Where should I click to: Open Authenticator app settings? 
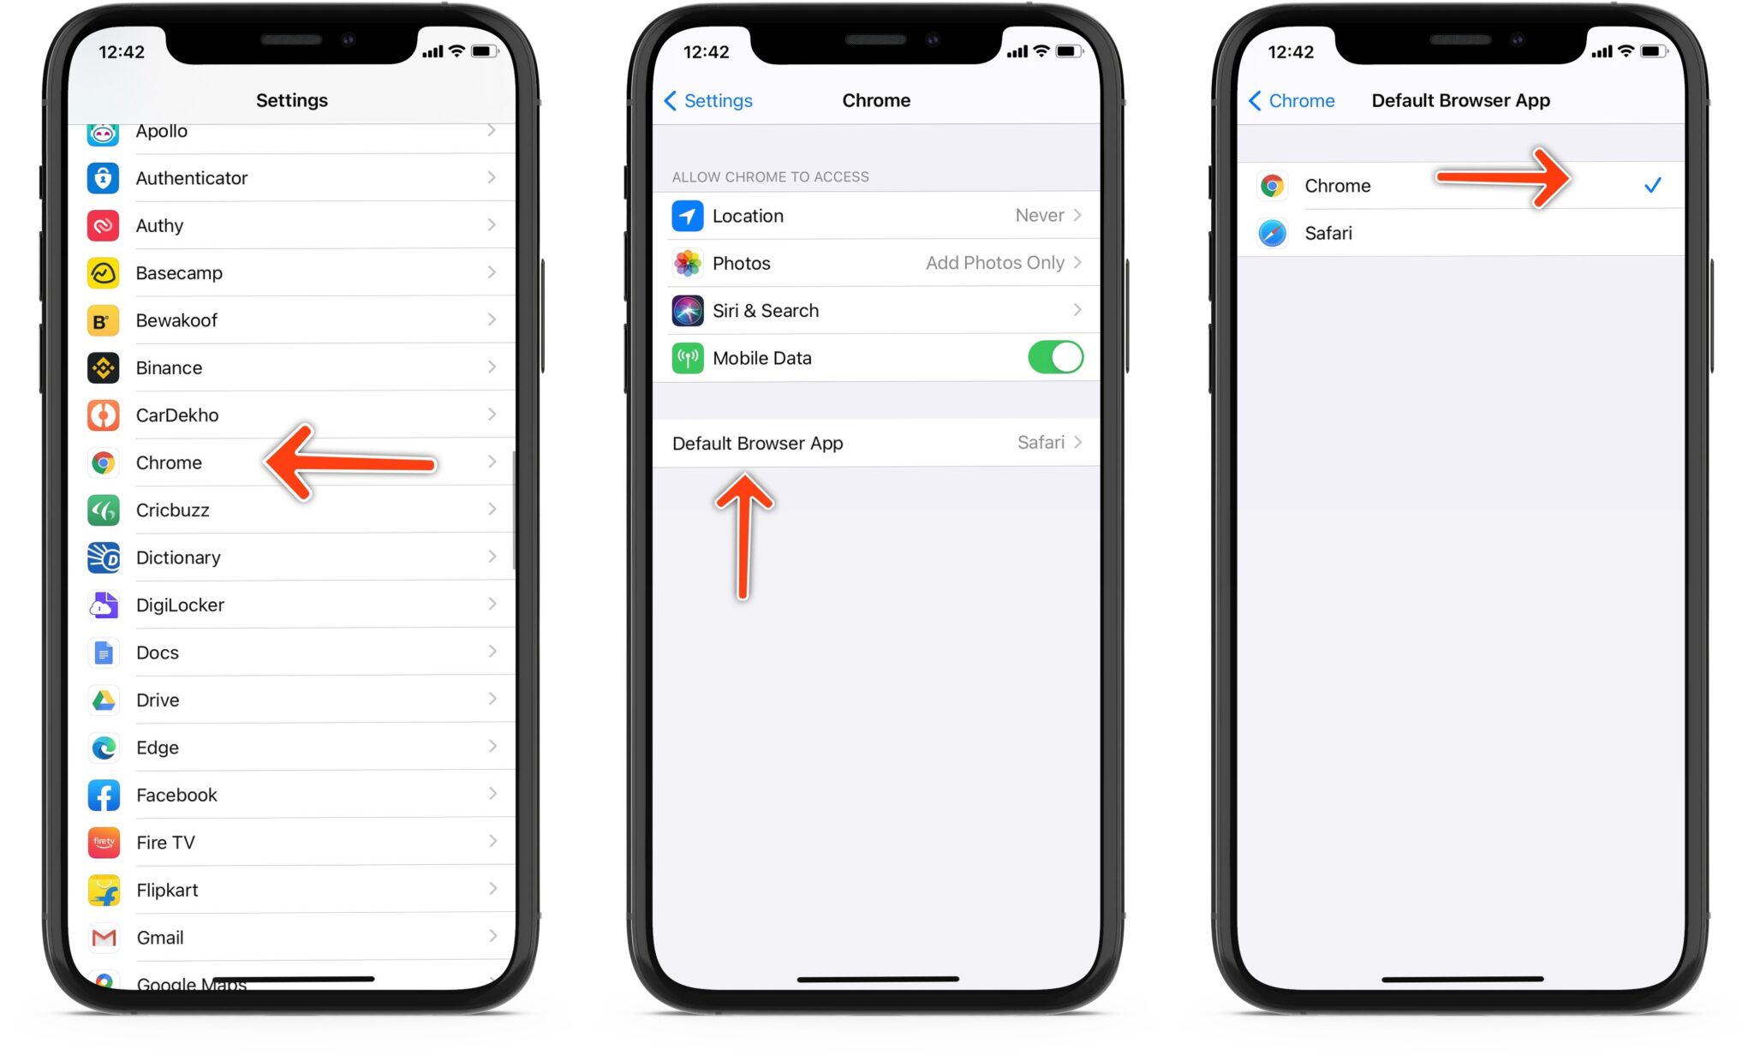[x=288, y=176]
